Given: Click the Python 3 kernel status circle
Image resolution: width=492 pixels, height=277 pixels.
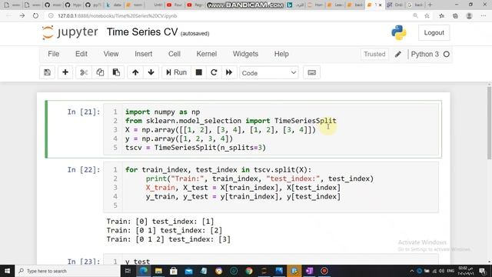Looking at the screenshot, I should click(446, 54).
